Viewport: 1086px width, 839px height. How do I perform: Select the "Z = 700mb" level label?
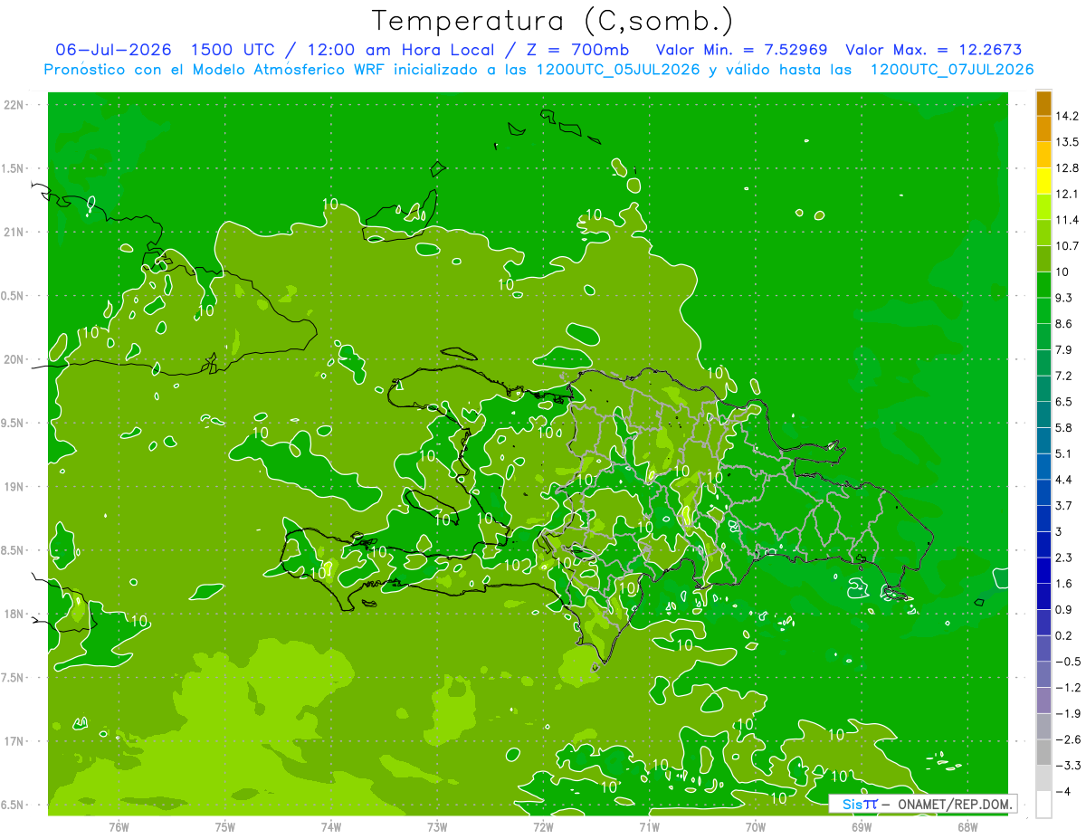(x=578, y=50)
